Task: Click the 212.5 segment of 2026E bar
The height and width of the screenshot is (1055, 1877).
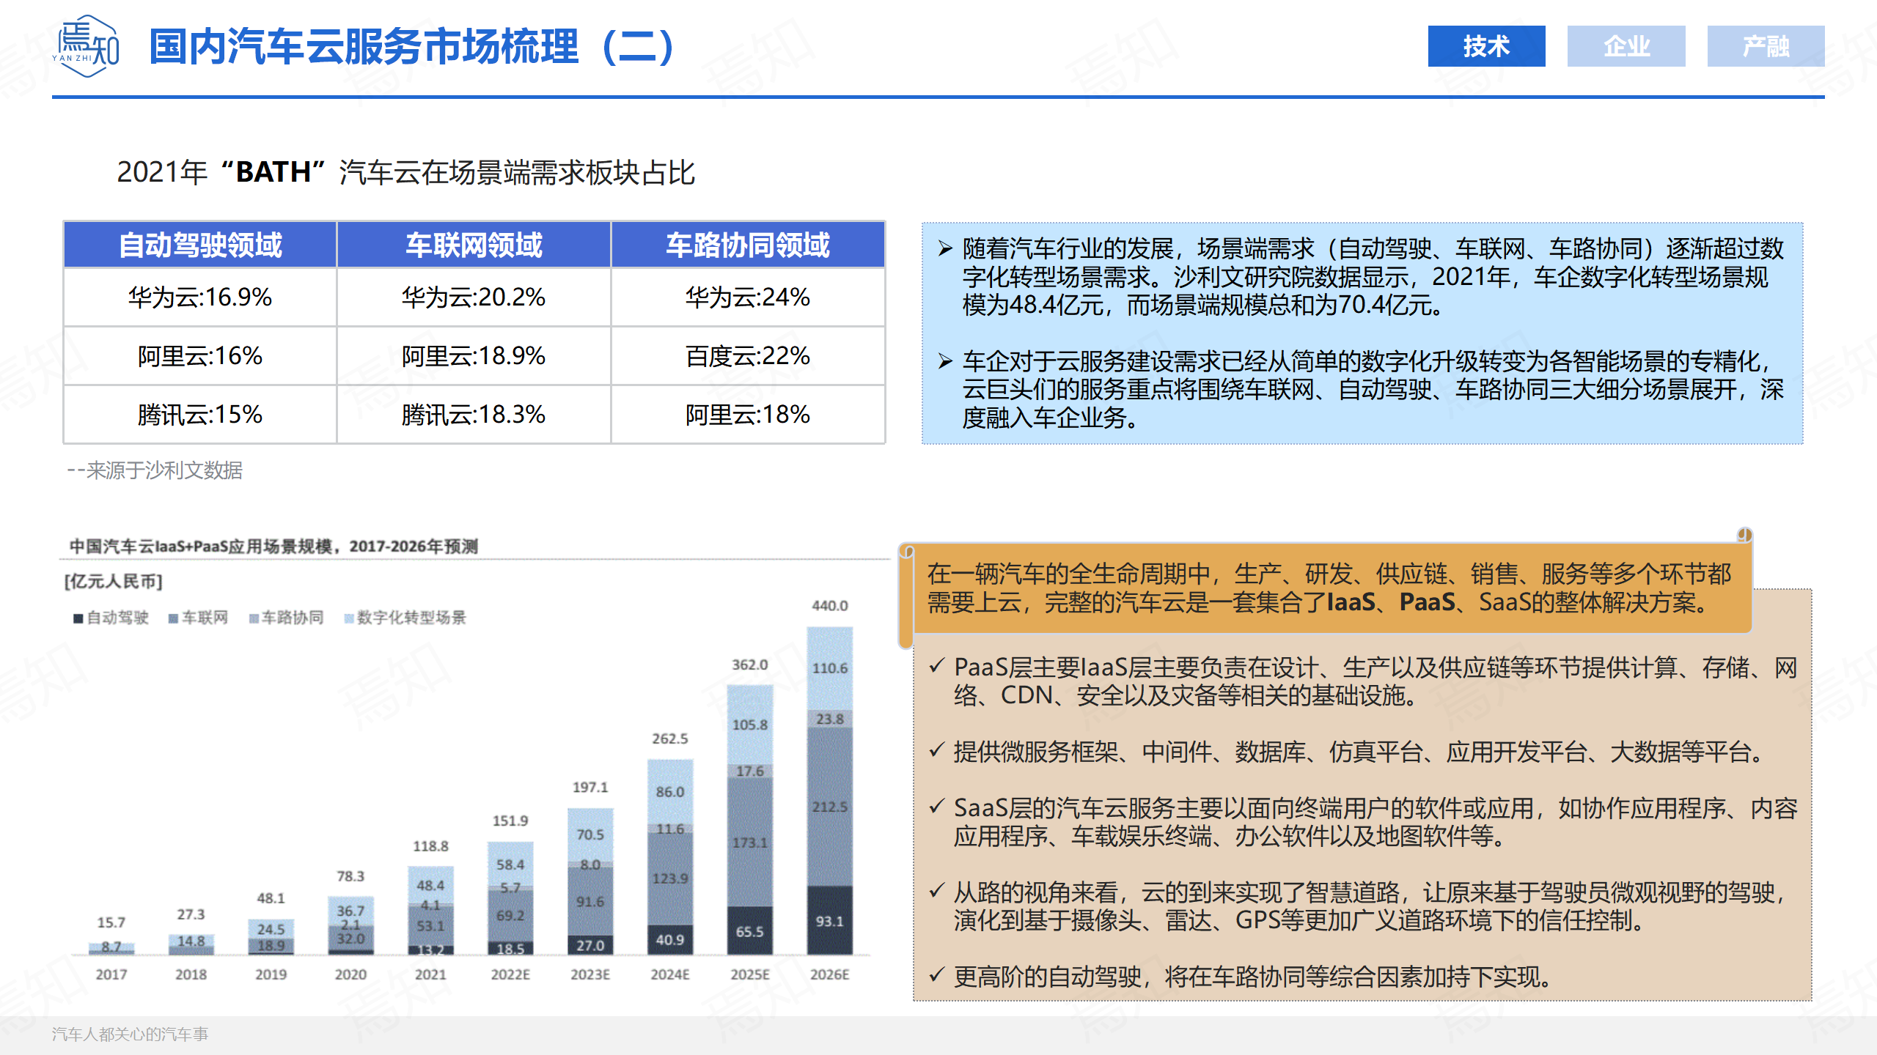Action: tap(829, 807)
